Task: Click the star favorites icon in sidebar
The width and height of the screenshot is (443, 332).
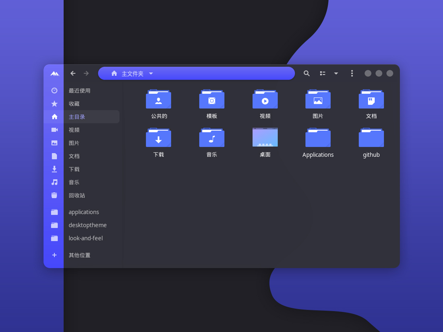Action: [54, 104]
